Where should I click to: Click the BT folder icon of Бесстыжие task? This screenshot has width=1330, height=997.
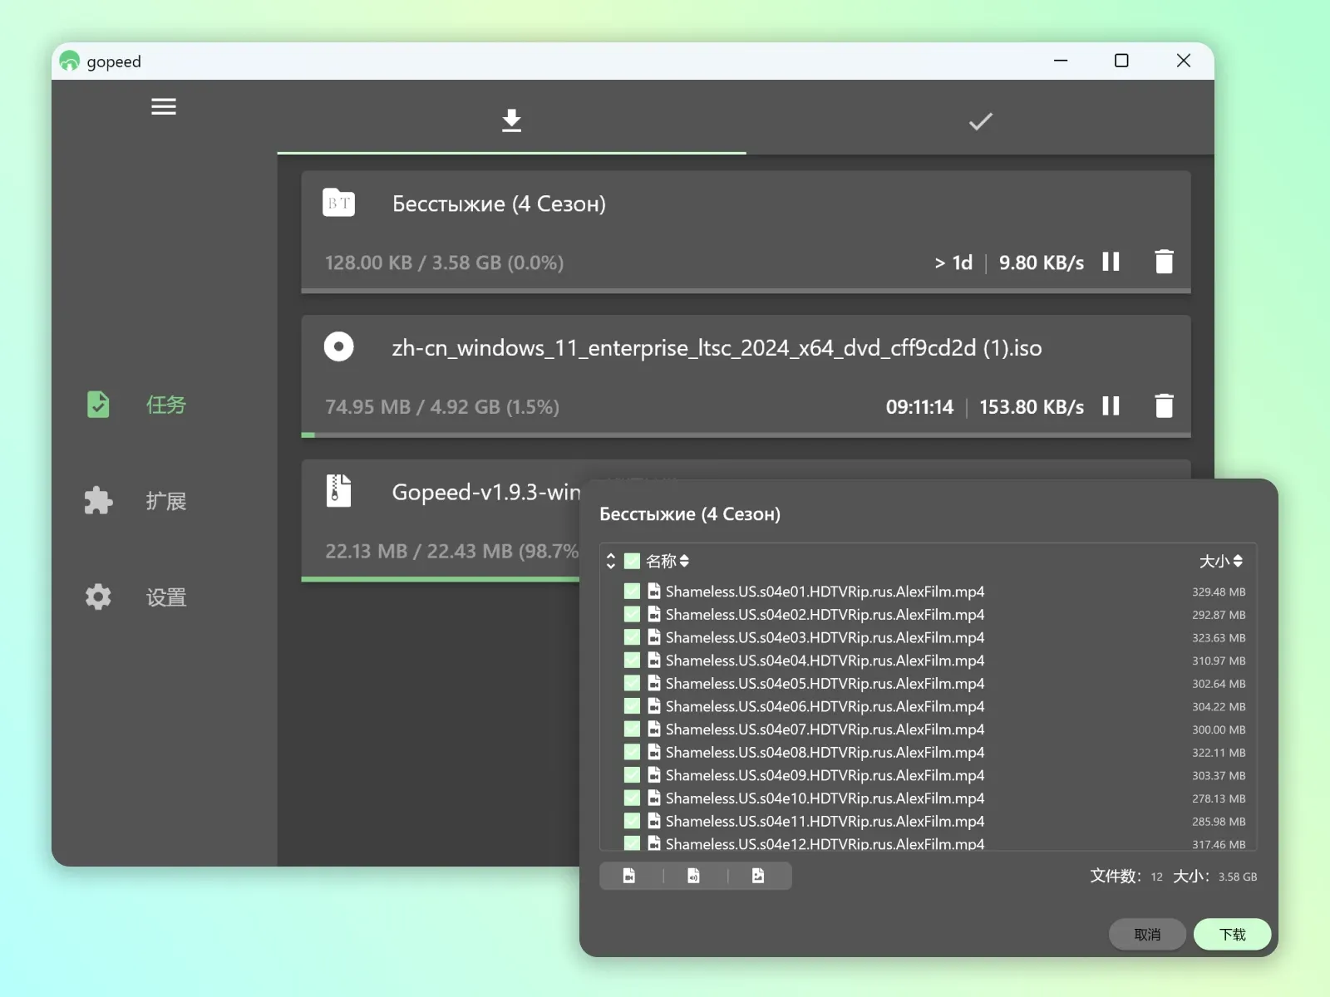pos(338,203)
